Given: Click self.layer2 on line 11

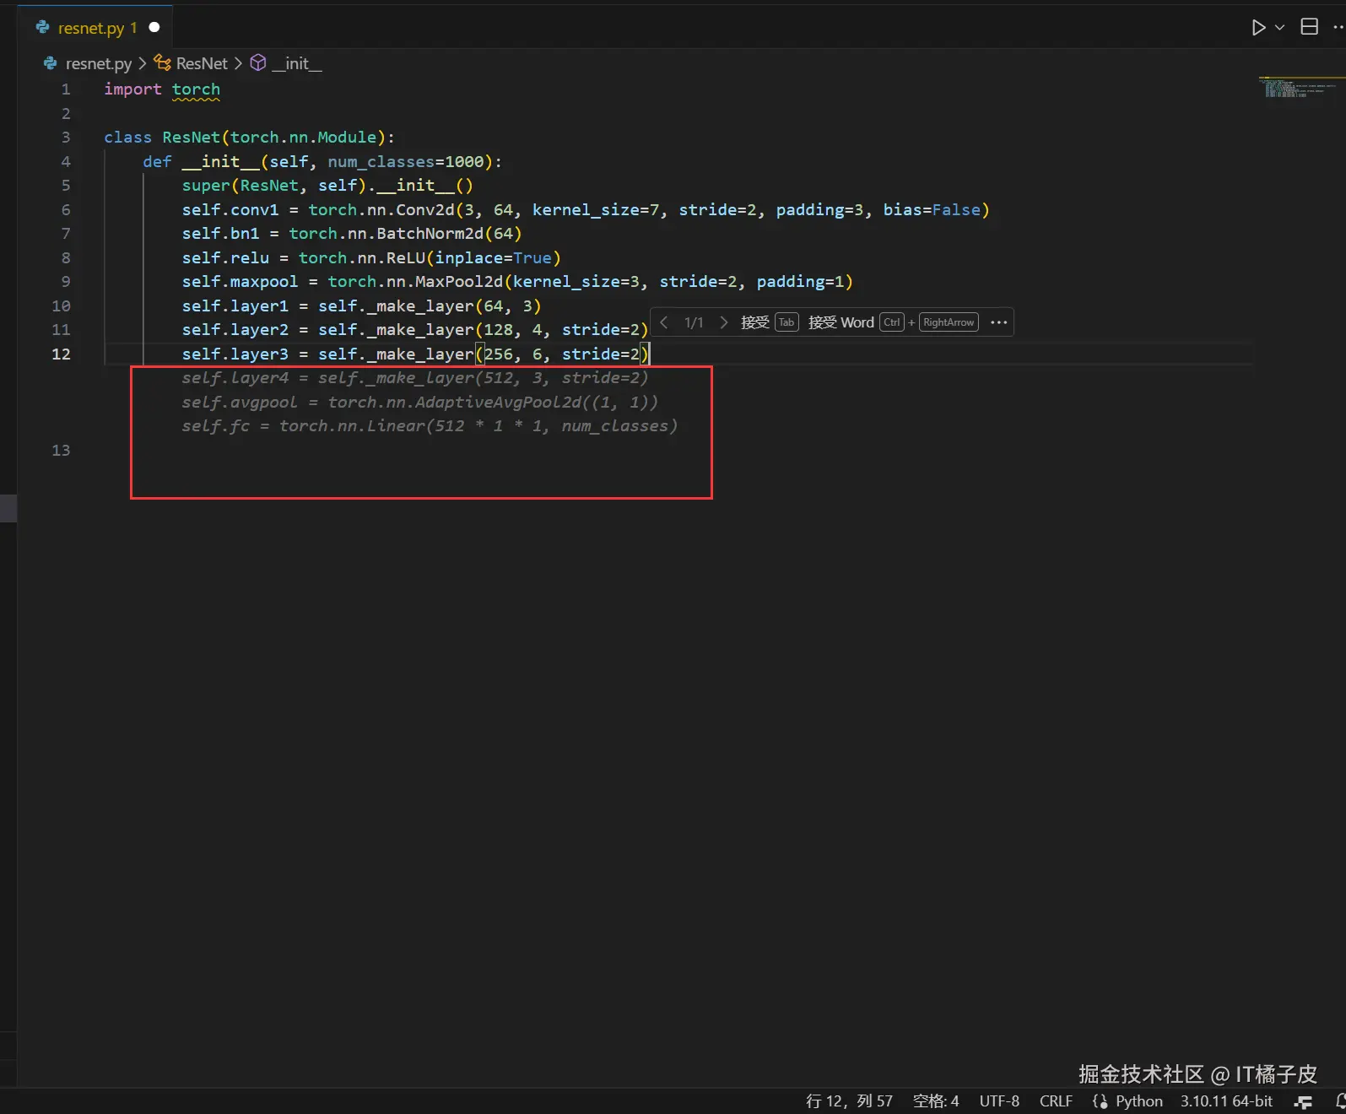Looking at the screenshot, I should click(235, 330).
